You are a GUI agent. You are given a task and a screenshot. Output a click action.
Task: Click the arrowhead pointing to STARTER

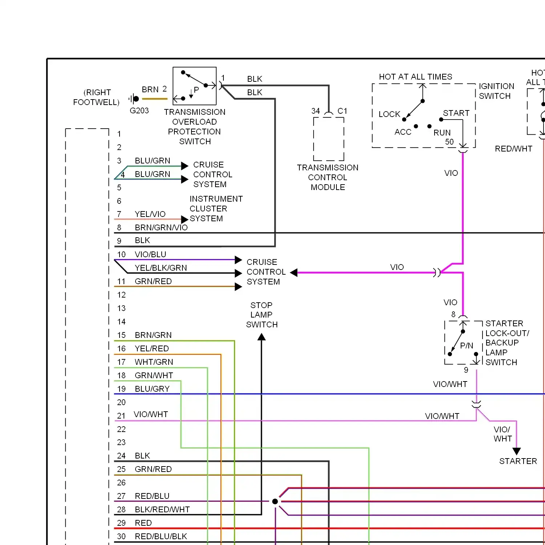(x=517, y=452)
